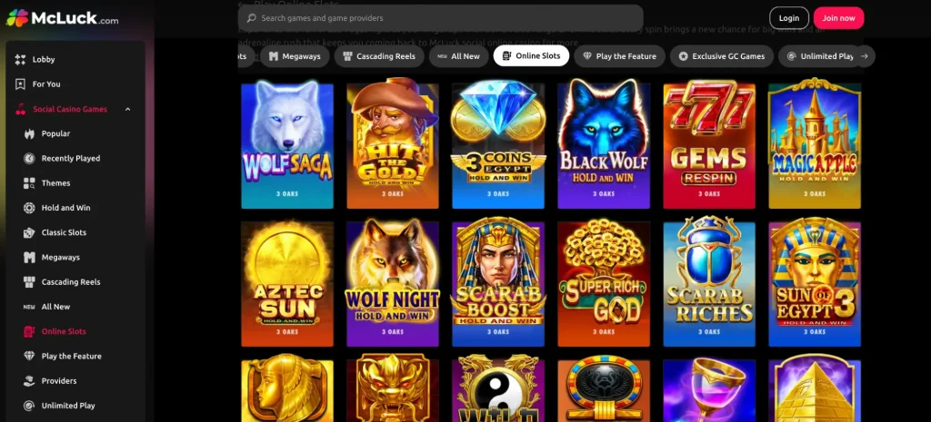
Task: Select the Cascading Reels filter chip
Action: 379,56
